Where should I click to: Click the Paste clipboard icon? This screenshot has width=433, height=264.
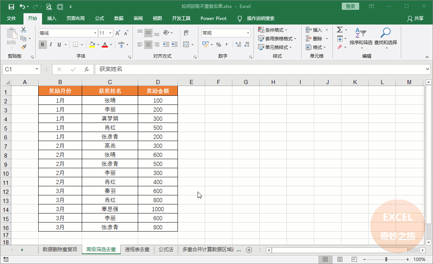click(x=12, y=33)
